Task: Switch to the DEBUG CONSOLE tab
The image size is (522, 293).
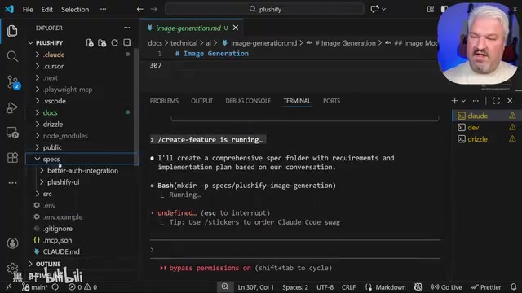Action: [248, 101]
